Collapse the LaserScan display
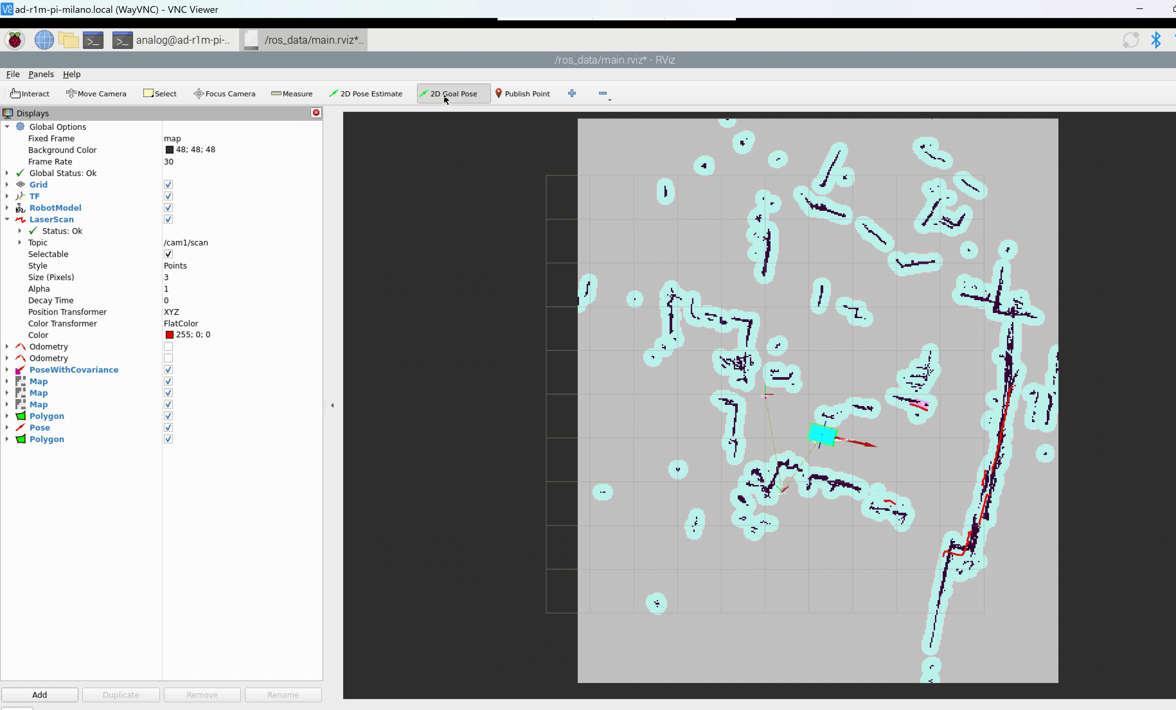1176x710 pixels. point(7,219)
